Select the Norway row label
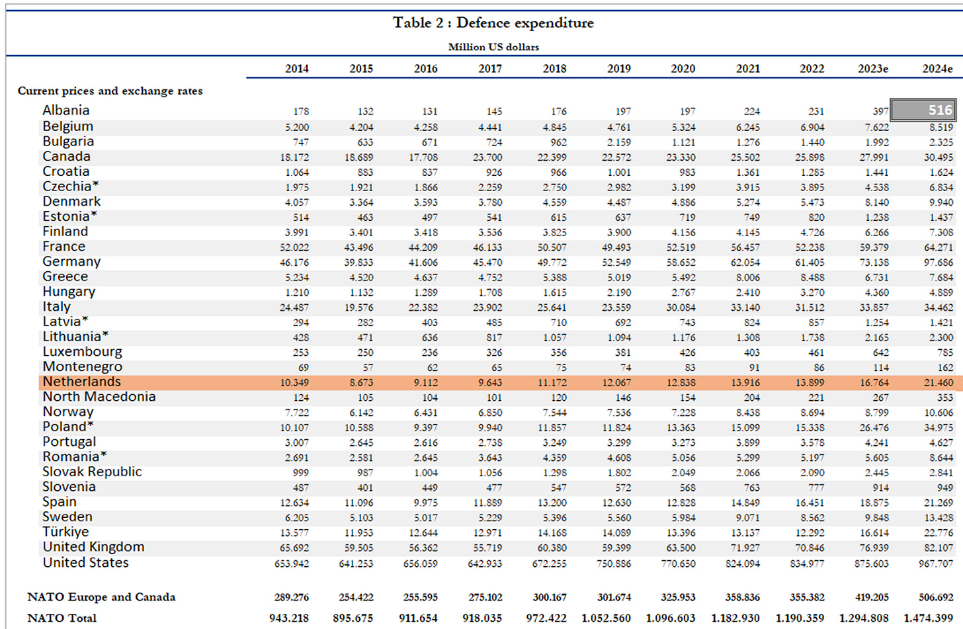963x629 pixels. tap(68, 411)
